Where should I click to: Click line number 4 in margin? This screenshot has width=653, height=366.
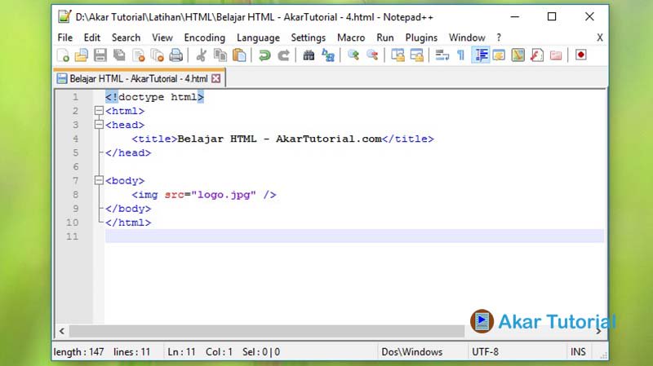pos(75,139)
